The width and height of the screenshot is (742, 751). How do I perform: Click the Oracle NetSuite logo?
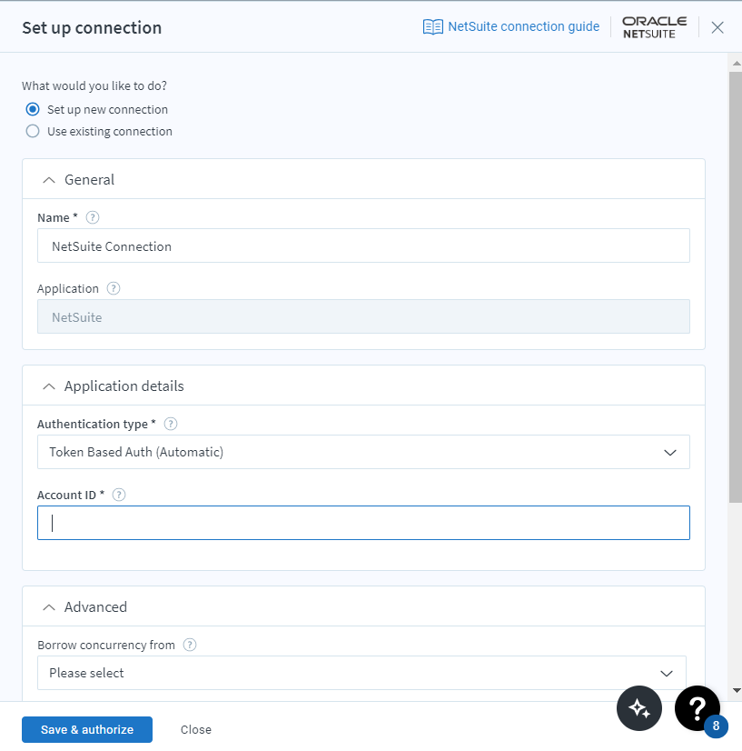point(653,26)
